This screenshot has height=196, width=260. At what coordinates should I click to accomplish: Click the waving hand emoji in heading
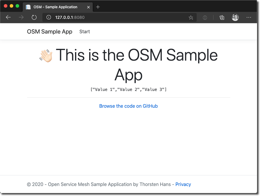46,56
